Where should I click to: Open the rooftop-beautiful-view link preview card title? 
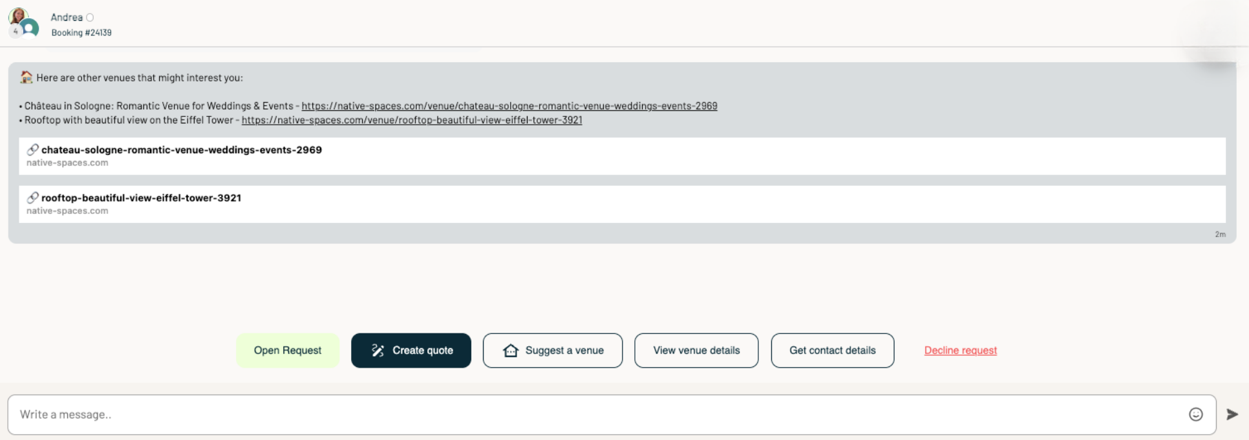(x=141, y=198)
